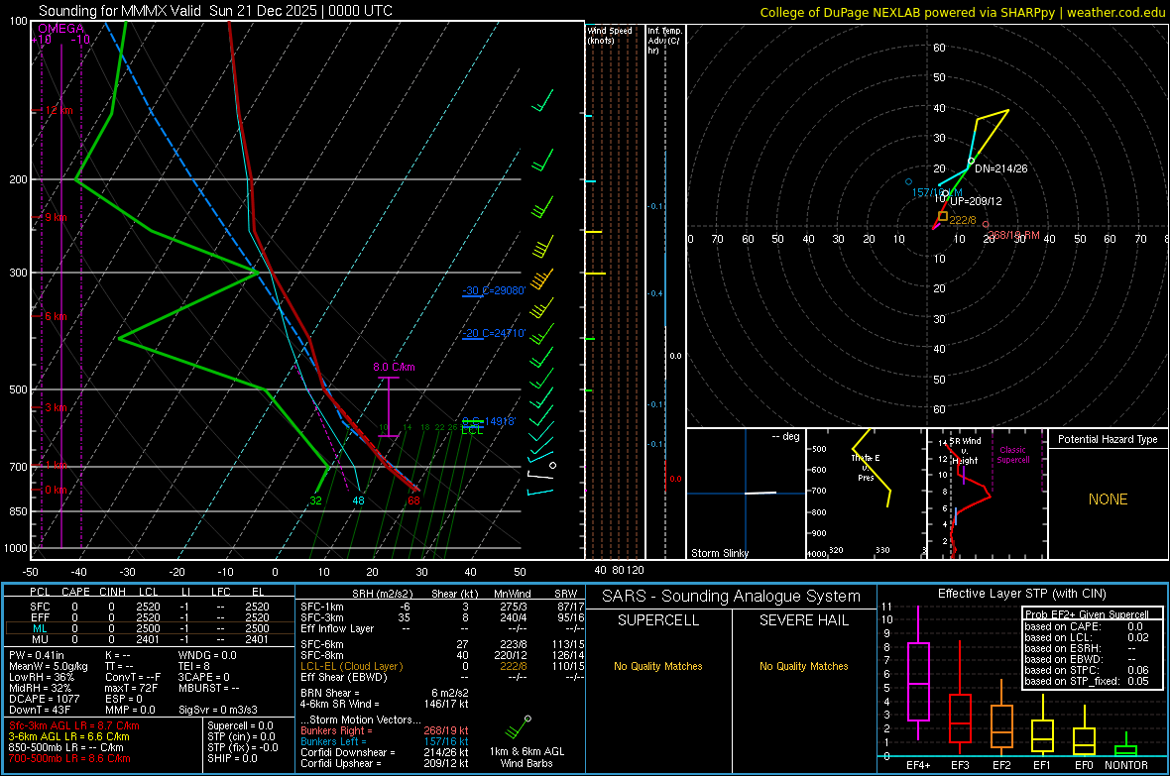This screenshot has width=1170, height=776.
Task: Click the 12 km height marker
Action: [58, 110]
